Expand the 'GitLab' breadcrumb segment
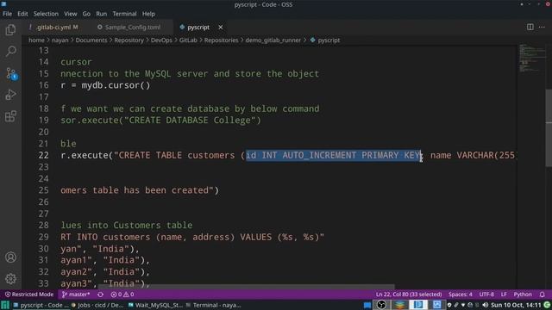552x310 pixels. pyautogui.click(x=188, y=40)
